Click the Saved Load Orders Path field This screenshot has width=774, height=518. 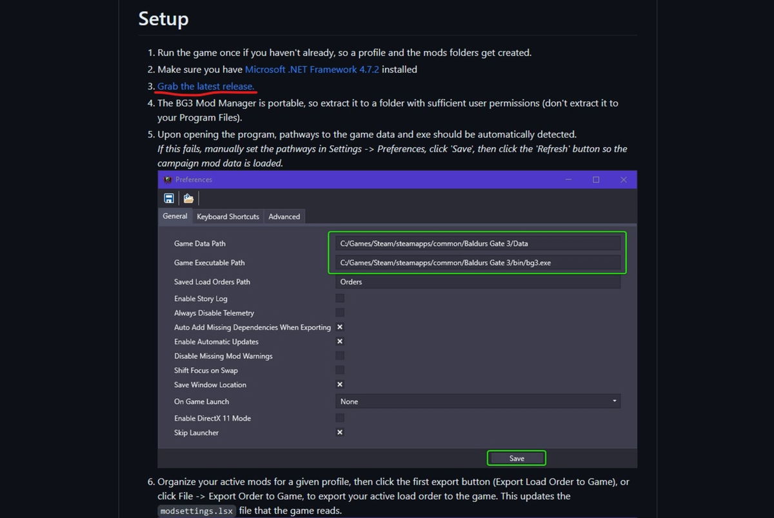tap(477, 282)
